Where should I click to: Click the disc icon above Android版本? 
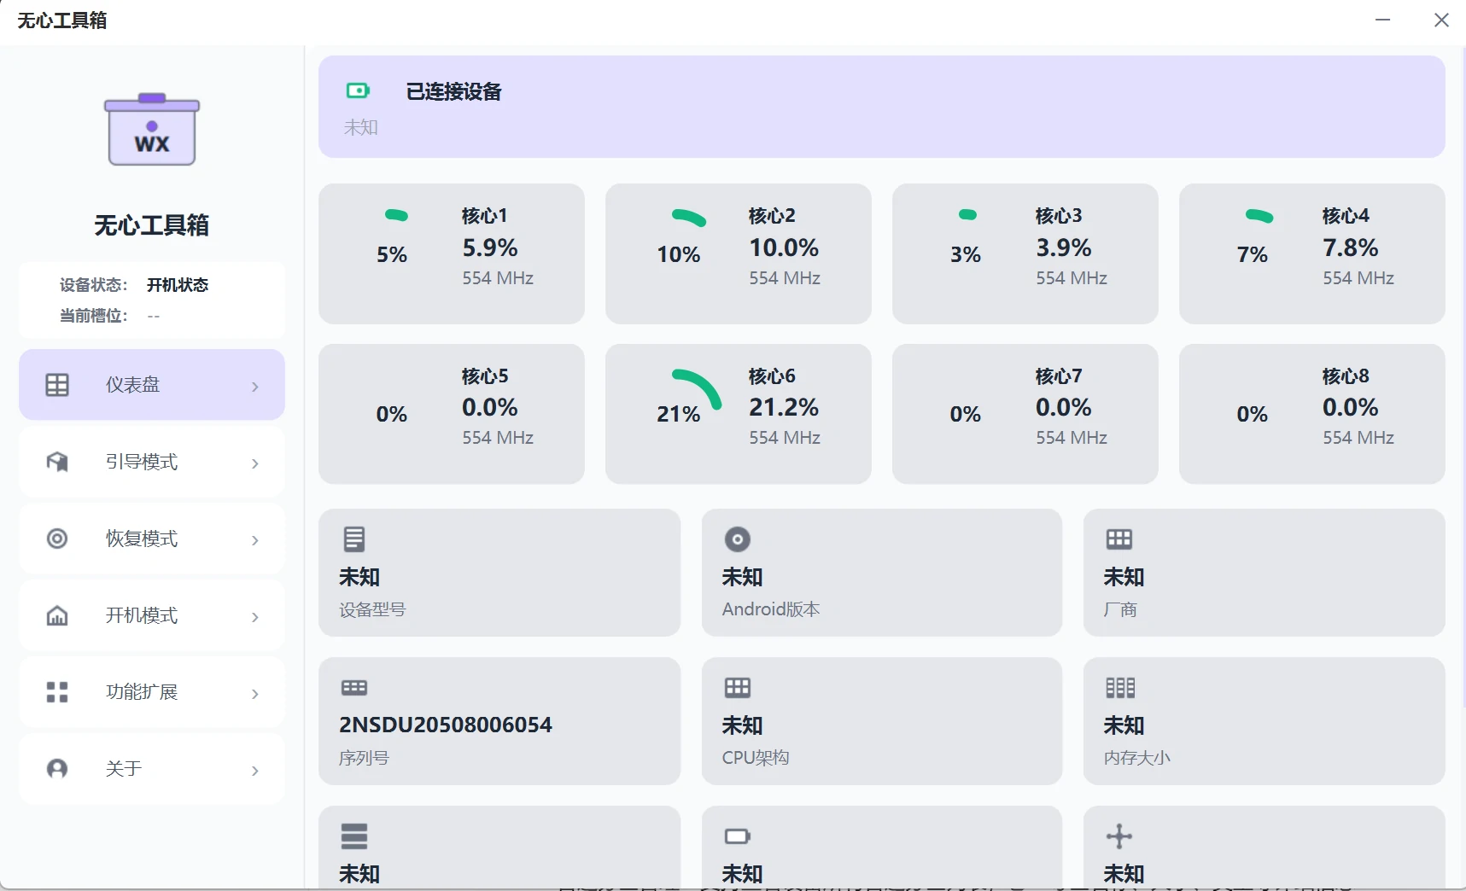pyautogui.click(x=738, y=539)
